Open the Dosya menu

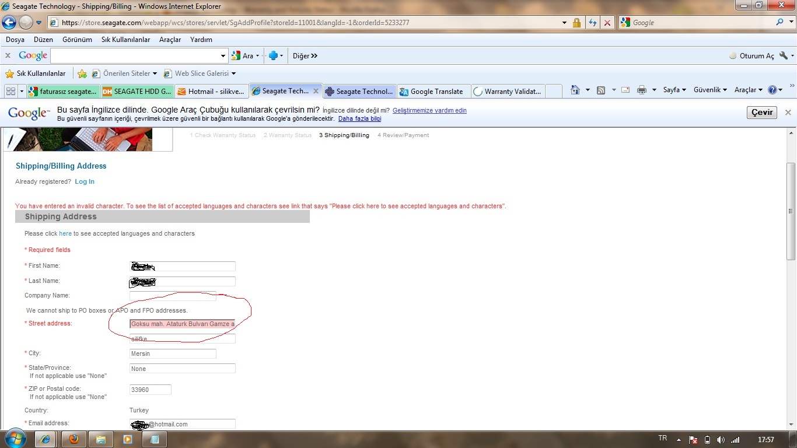click(x=15, y=40)
